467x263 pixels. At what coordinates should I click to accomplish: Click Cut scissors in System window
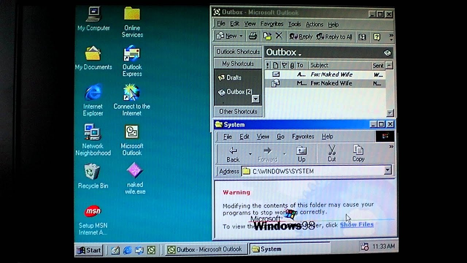click(x=332, y=153)
